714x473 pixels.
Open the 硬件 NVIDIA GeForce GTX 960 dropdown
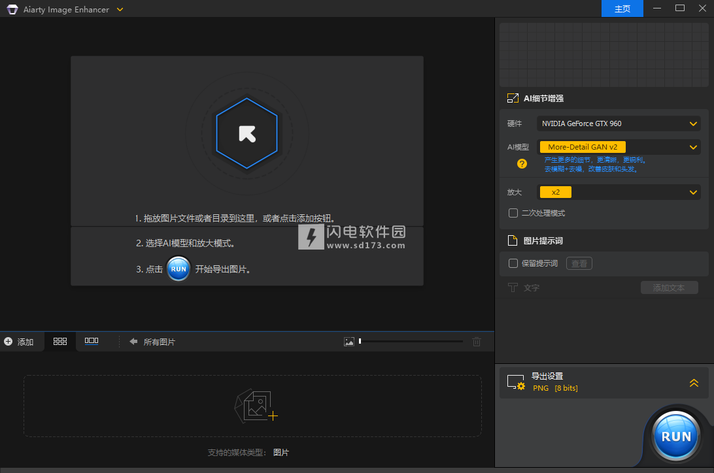tap(619, 123)
